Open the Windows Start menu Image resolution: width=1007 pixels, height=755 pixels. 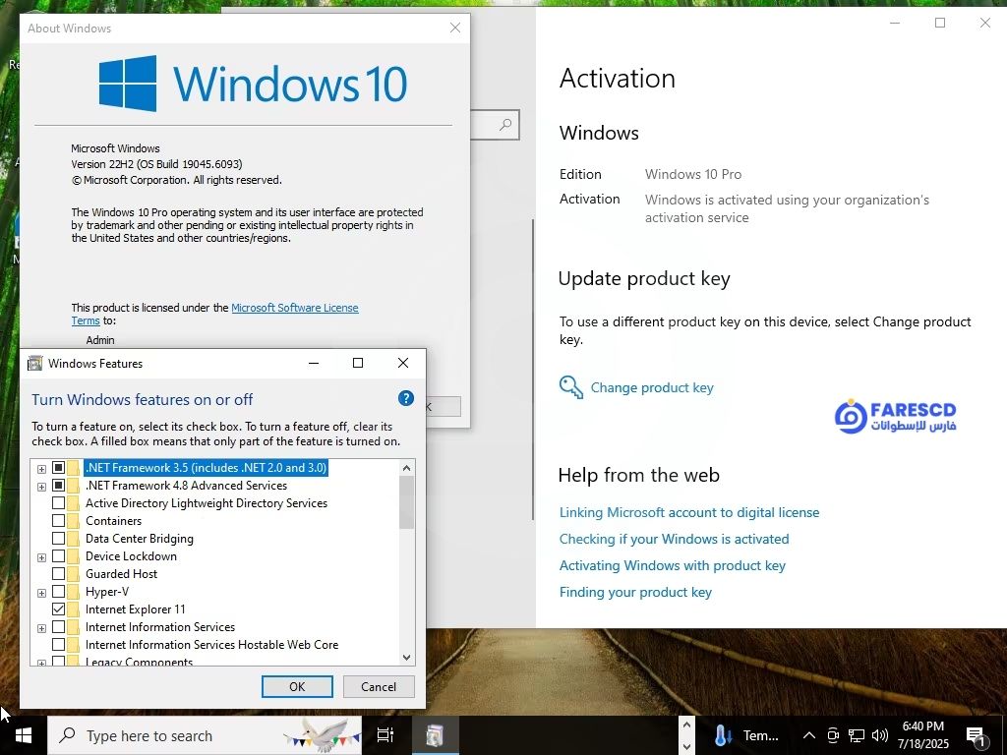click(24, 735)
